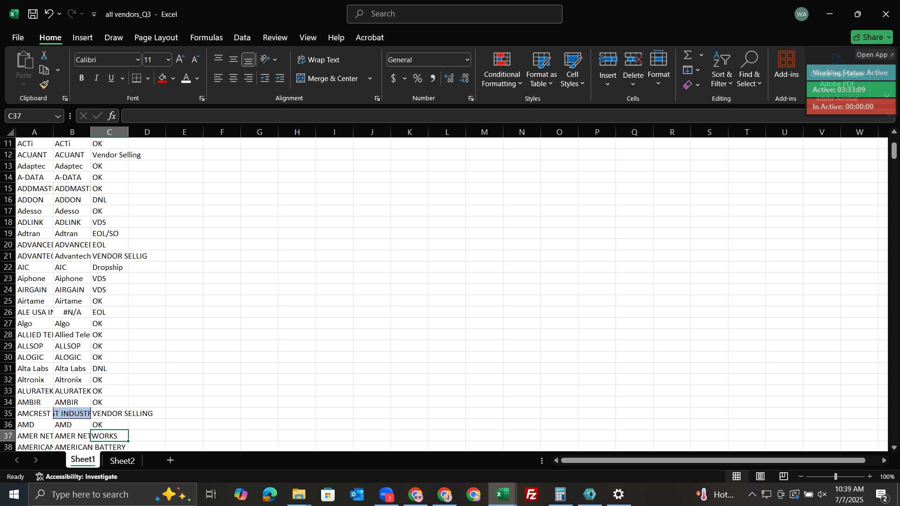Click Format cells button
The width and height of the screenshot is (900, 506).
coord(659,69)
